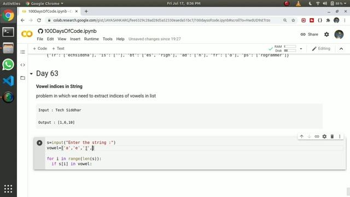Open Runtime menu

pos(91,39)
